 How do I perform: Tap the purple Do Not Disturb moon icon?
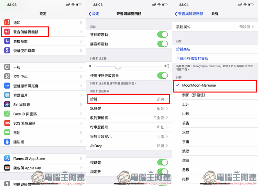pyautogui.click(x=7, y=41)
